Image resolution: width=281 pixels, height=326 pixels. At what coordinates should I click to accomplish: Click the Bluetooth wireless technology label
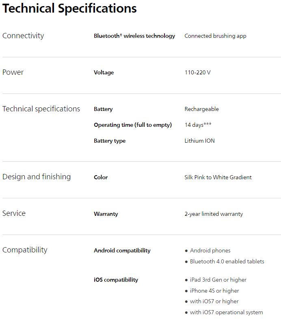tap(134, 36)
